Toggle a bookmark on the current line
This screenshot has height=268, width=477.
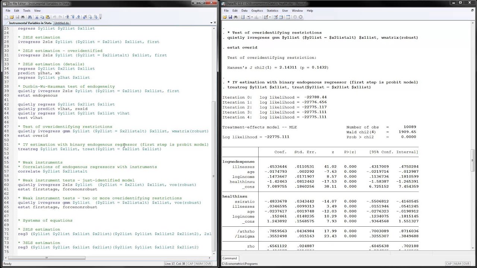click(67, 17)
